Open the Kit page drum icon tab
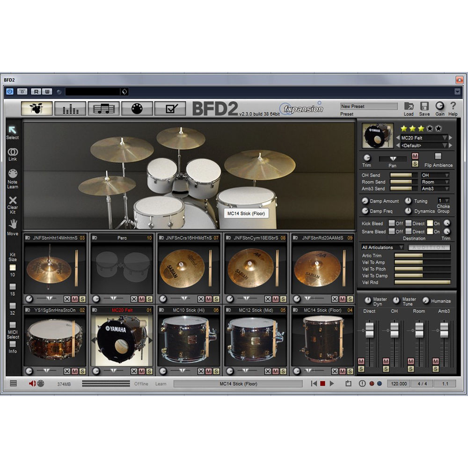The width and height of the screenshot is (468, 468). (37, 109)
